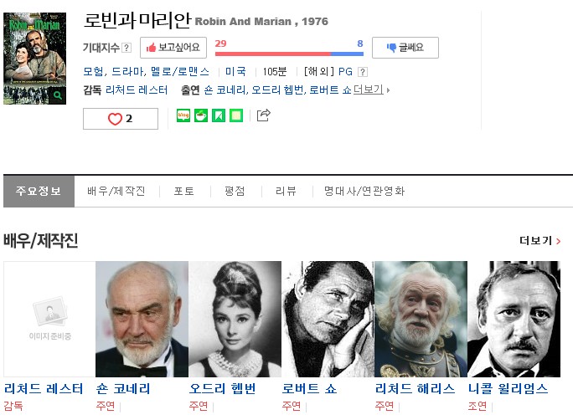Click the green bookmark share icon

tap(219, 115)
